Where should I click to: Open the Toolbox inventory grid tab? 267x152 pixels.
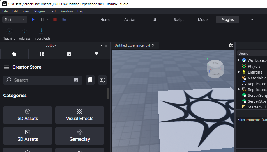coord(42,54)
